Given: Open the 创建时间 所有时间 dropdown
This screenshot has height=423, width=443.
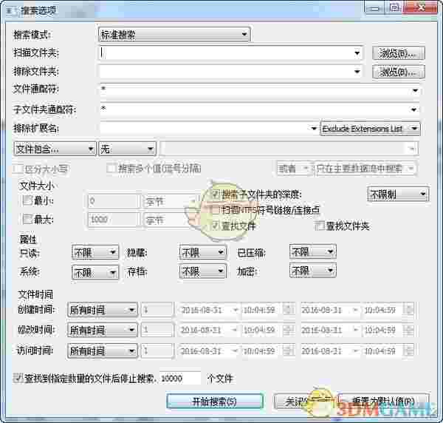Looking at the screenshot, I should [103, 310].
